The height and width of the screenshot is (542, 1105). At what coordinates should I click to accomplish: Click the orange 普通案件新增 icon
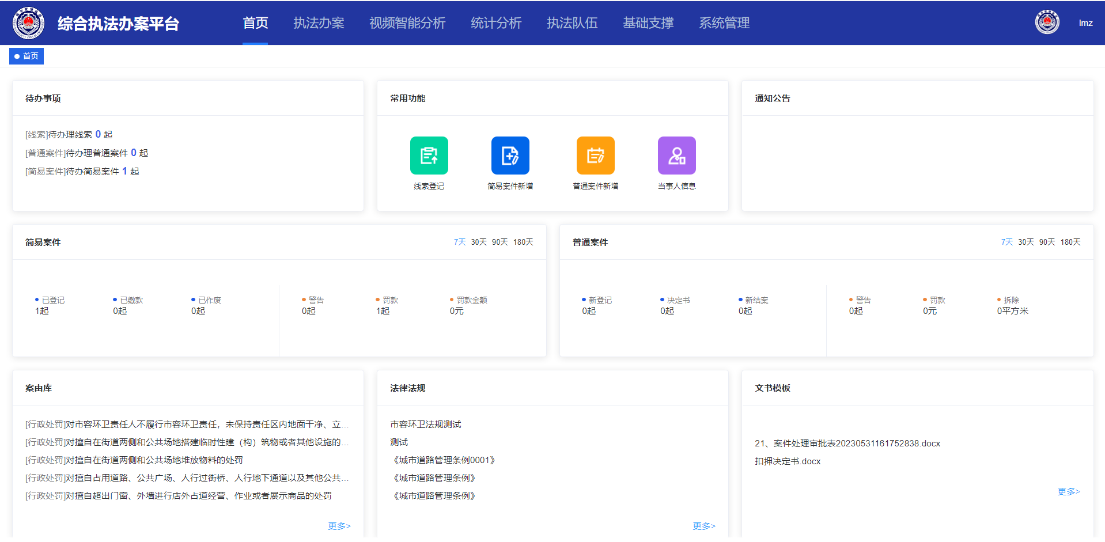595,156
